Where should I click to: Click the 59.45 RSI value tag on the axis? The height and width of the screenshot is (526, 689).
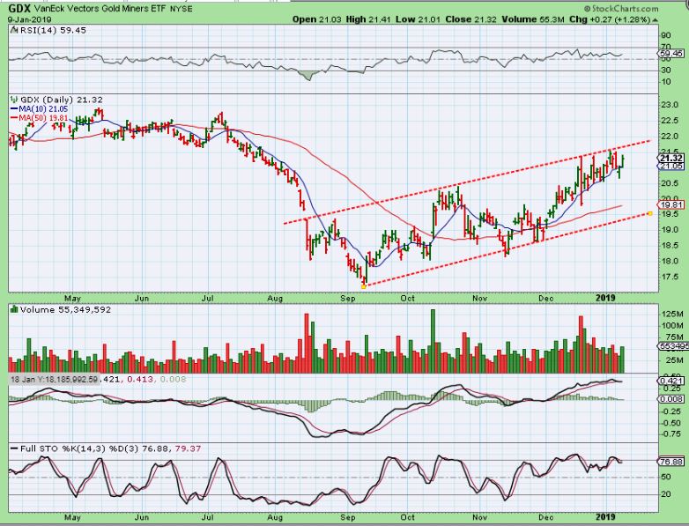(x=672, y=54)
